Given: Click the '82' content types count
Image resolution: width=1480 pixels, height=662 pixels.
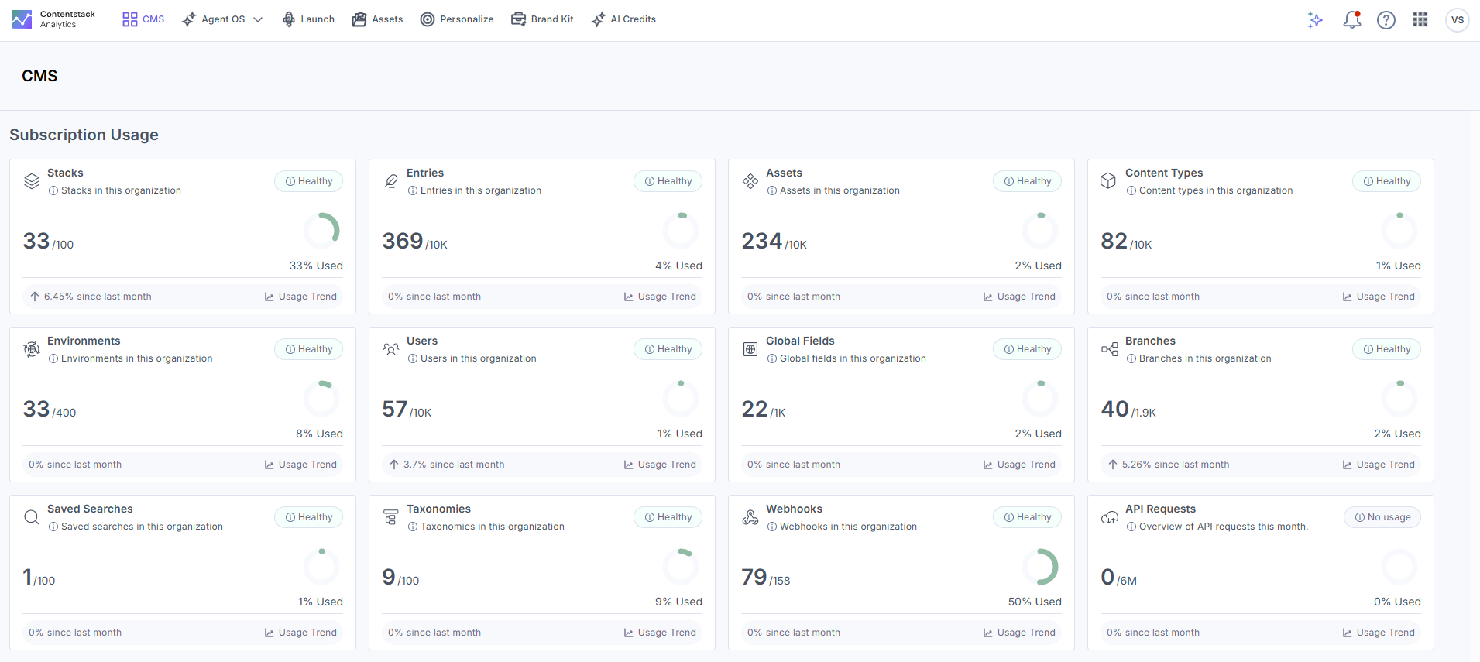Looking at the screenshot, I should click(x=1114, y=241).
